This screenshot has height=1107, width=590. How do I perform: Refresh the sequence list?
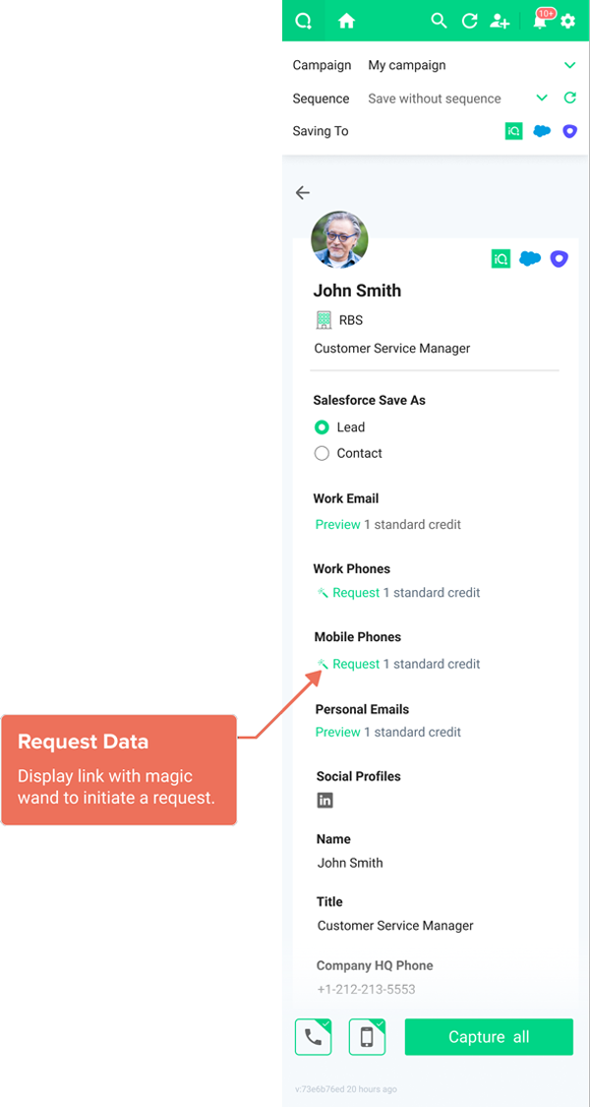(569, 98)
